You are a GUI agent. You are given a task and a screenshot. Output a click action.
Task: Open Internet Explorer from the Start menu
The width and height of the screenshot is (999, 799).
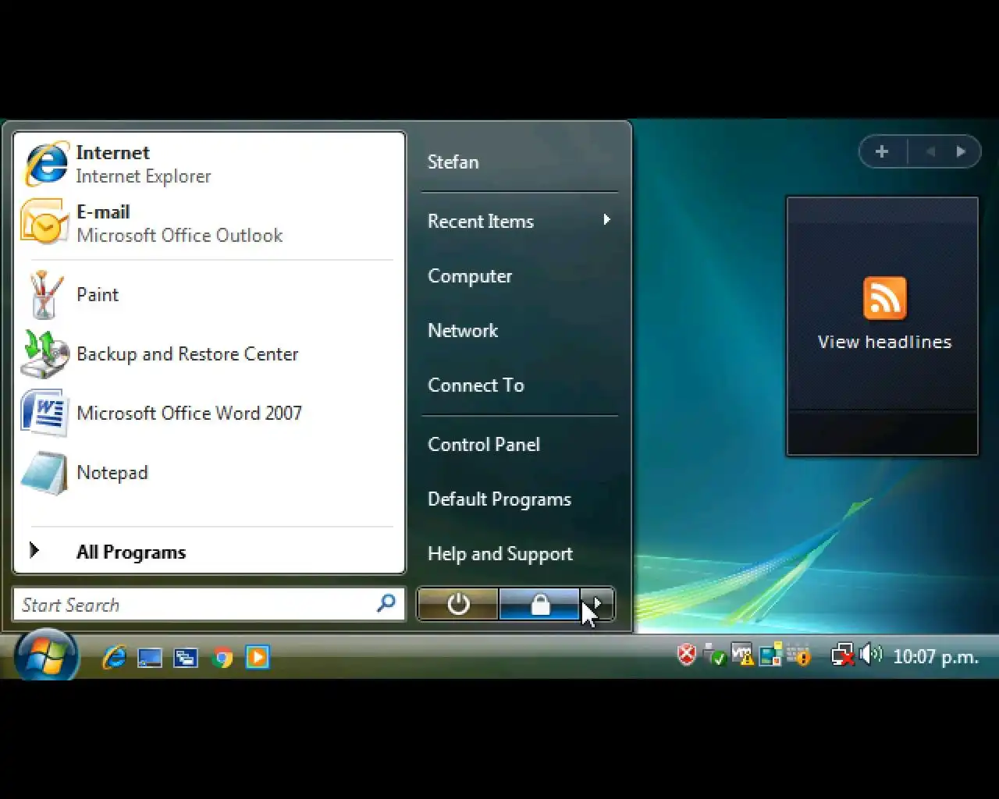pyautogui.click(x=209, y=165)
